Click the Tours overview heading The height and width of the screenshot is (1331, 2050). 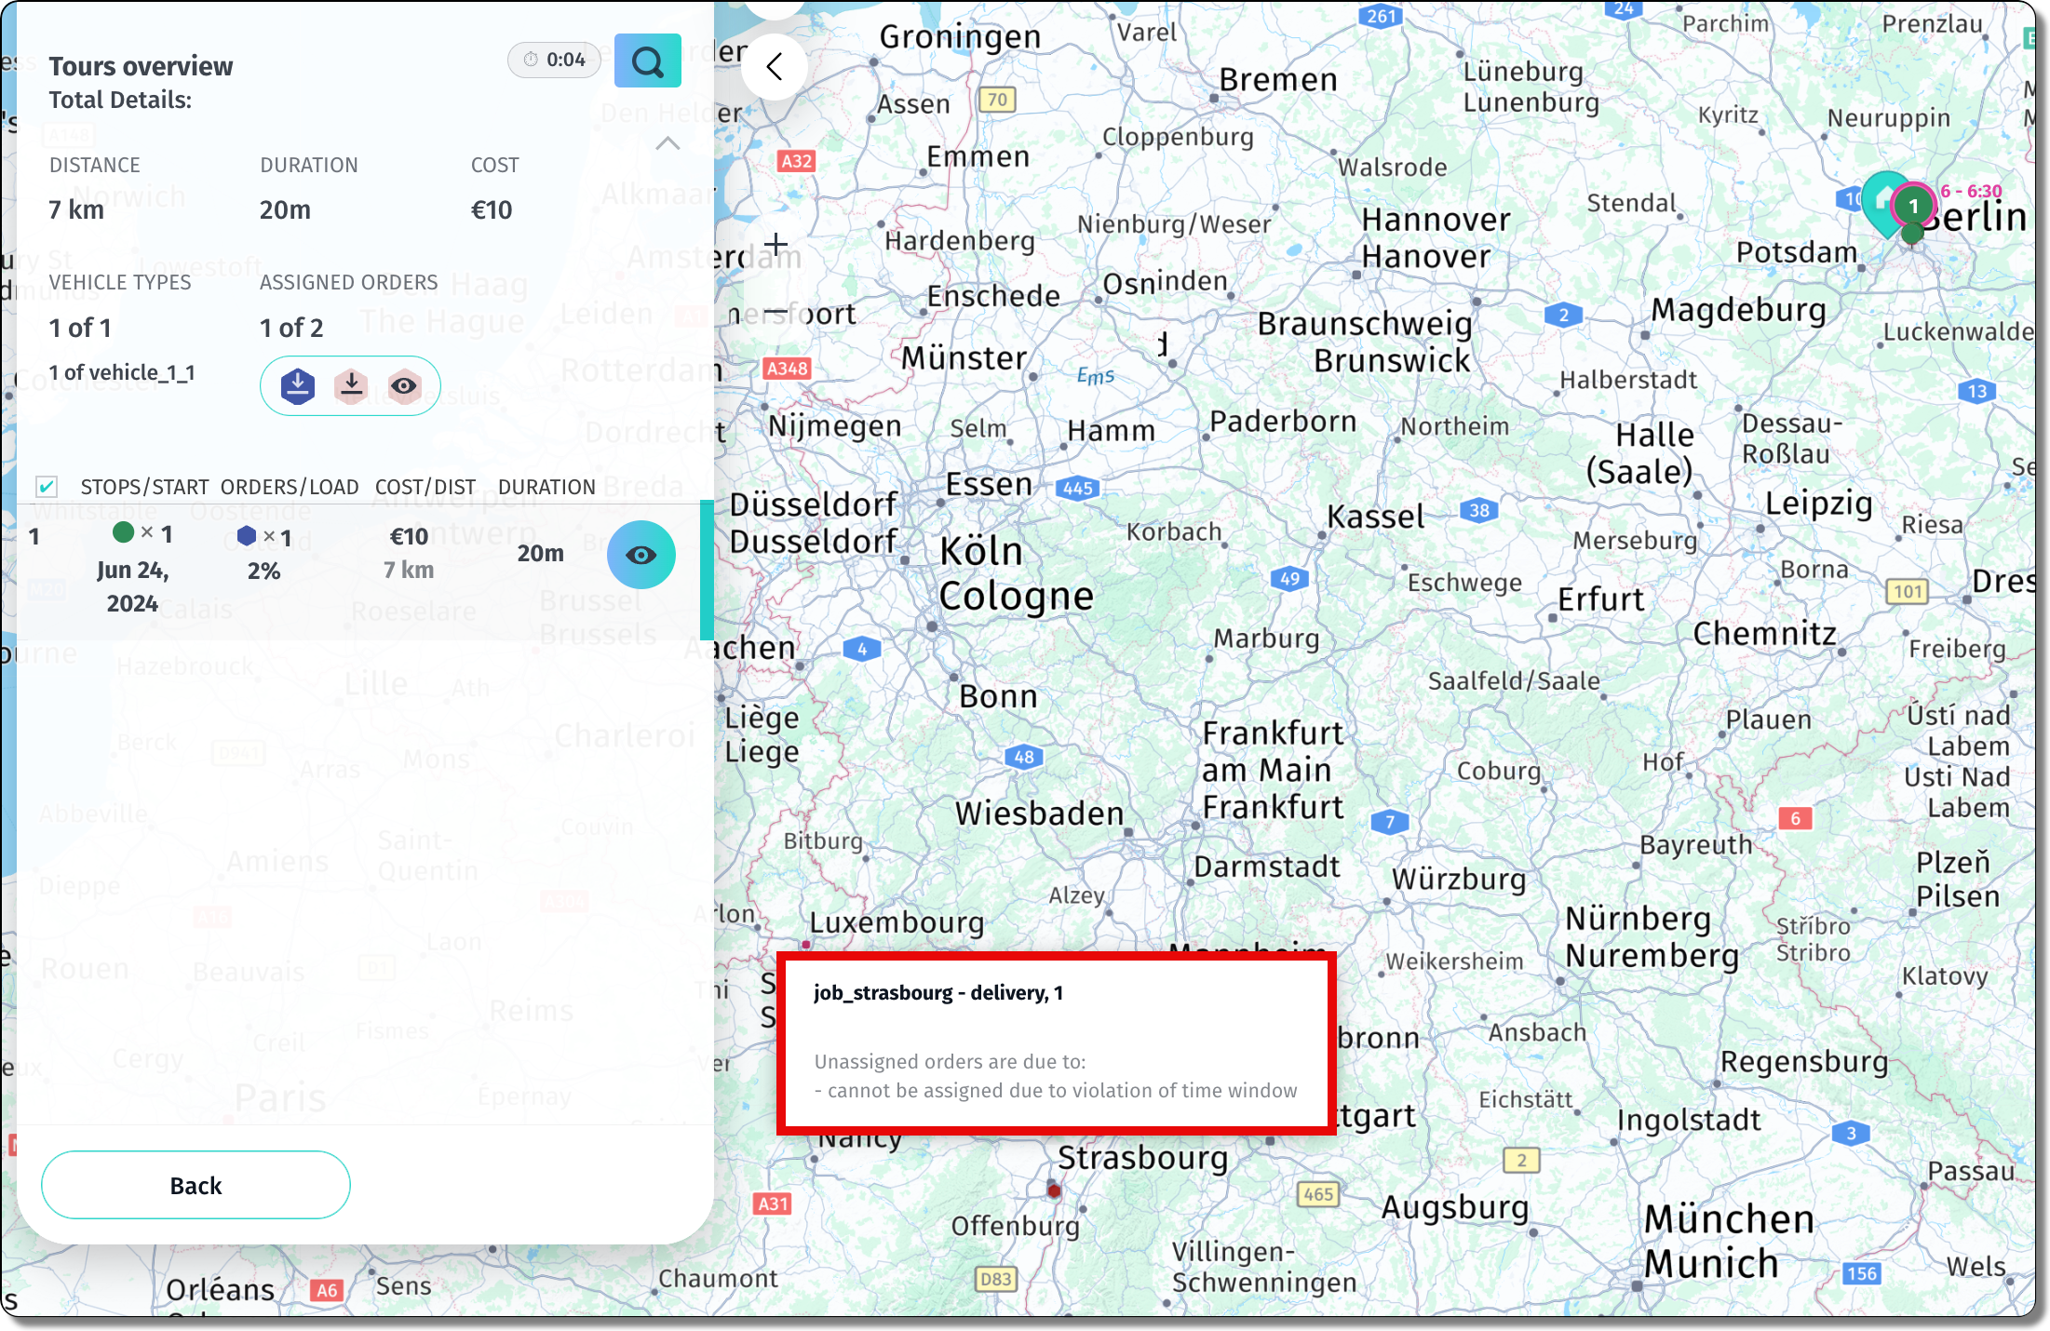[141, 66]
